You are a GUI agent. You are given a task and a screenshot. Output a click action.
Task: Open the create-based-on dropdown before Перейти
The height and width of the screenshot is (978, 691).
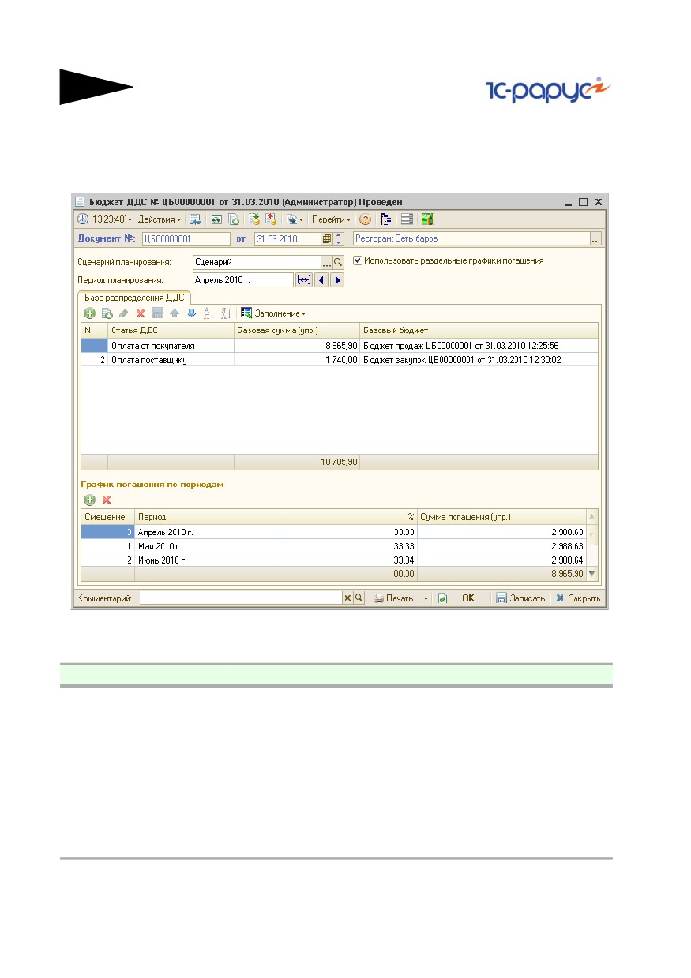295,219
